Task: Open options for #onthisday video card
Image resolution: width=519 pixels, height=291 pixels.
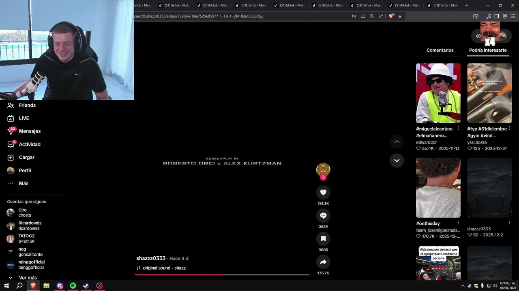Action: coord(458,223)
